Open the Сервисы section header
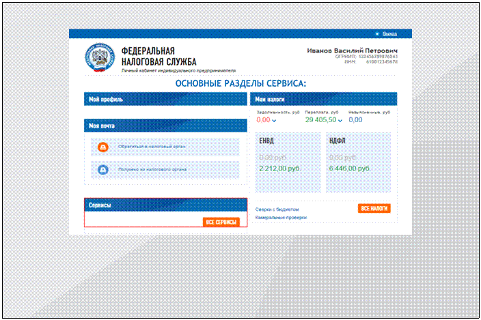Screen dimensions: 481x320 point(165,205)
